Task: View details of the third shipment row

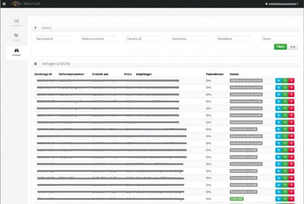Action: coord(278,95)
